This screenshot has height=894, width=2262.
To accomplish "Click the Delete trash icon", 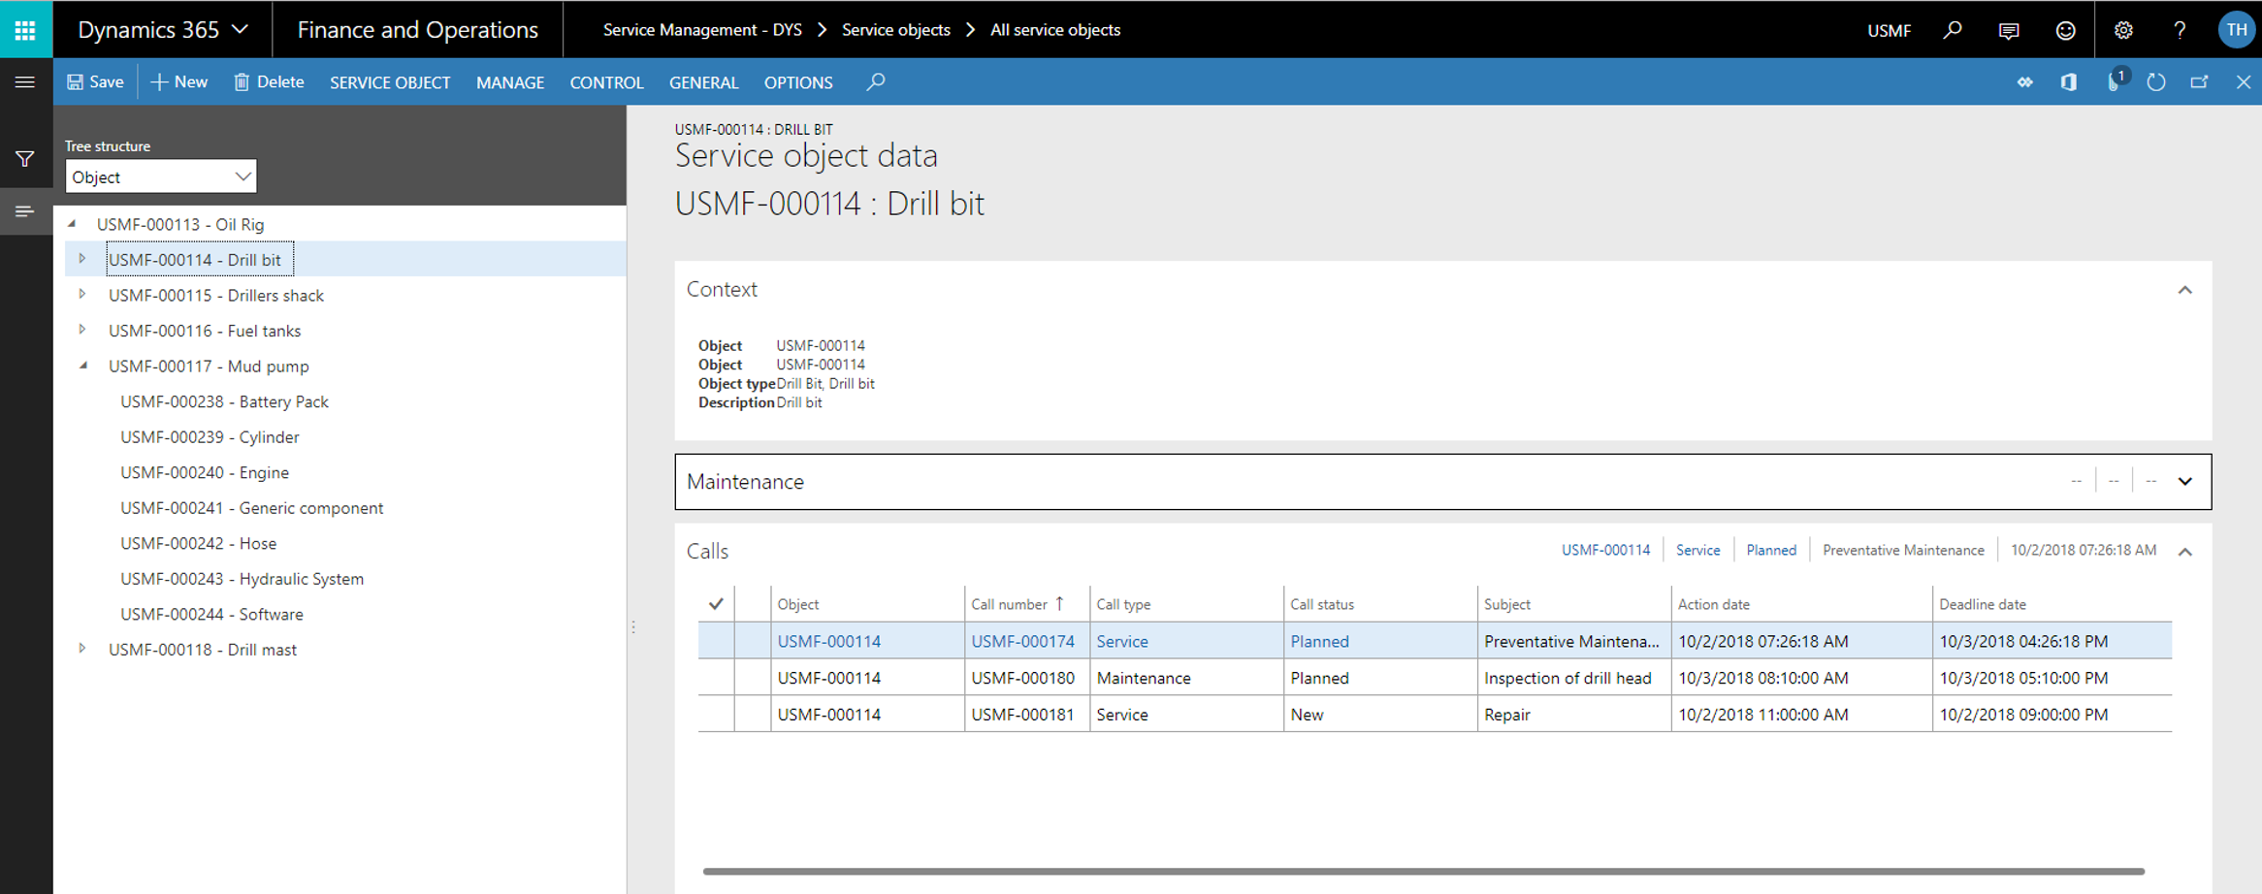I will 242,82.
